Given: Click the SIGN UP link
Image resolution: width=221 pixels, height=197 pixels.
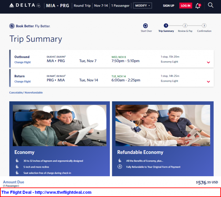Looking at the screenshot, I should pyautogui.click(x=169, y=6).
